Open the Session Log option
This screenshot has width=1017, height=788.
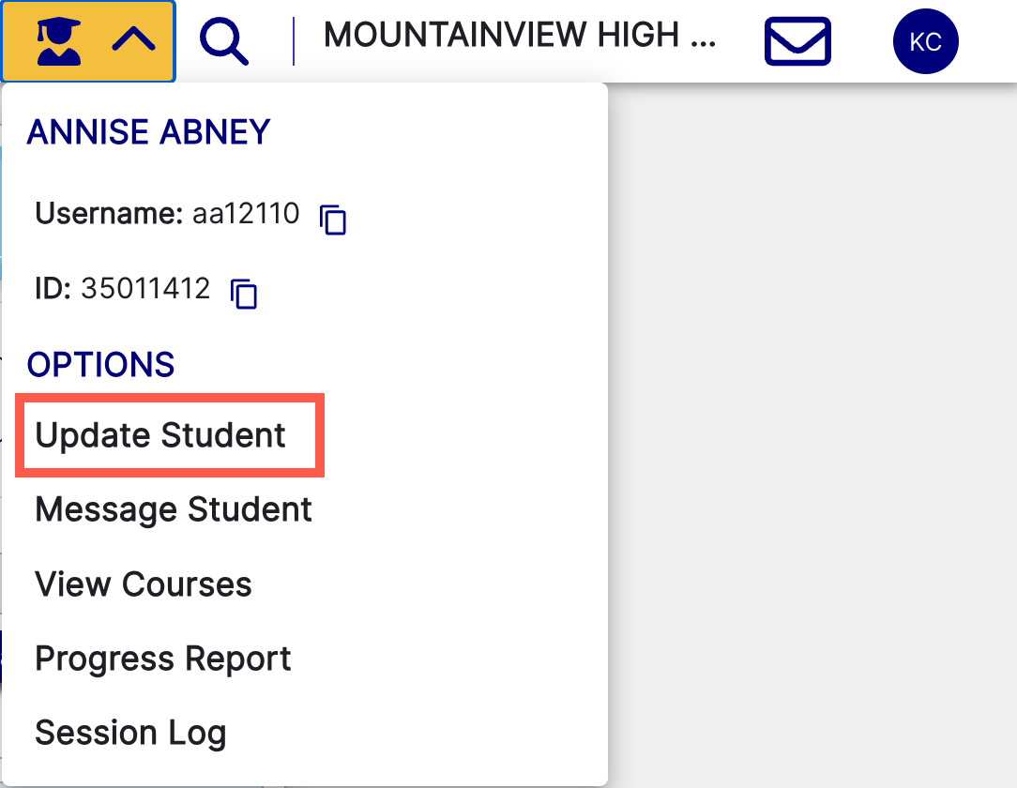tap(130, 733)
